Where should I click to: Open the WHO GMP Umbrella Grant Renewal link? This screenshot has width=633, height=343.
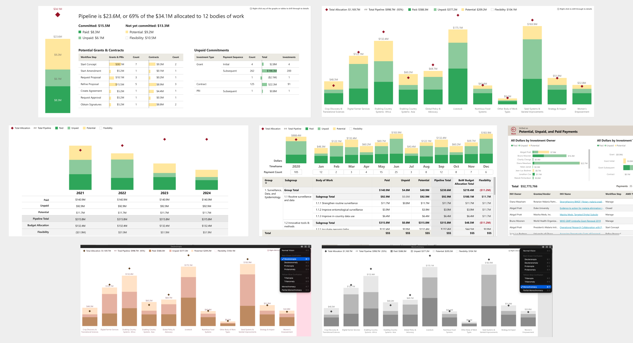pyautogui.click(x=580, y=221)
